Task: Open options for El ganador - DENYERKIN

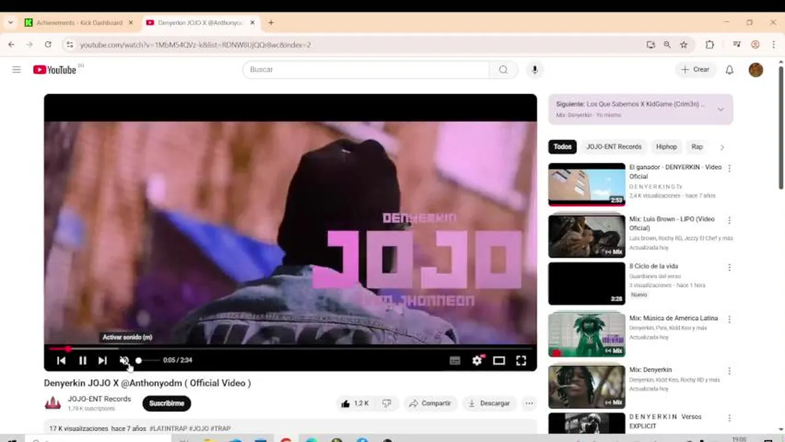Action: click(x=729, y=168)
